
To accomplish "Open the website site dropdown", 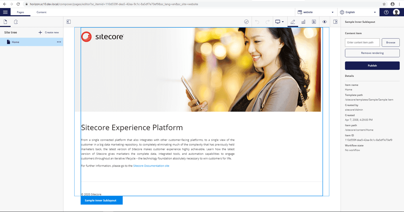I will 315,12.
